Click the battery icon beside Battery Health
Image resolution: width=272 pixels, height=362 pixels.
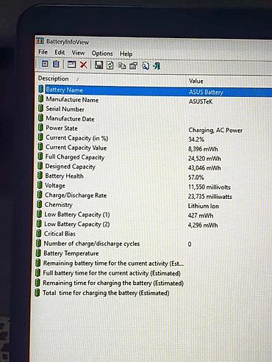tap(40, 175)
